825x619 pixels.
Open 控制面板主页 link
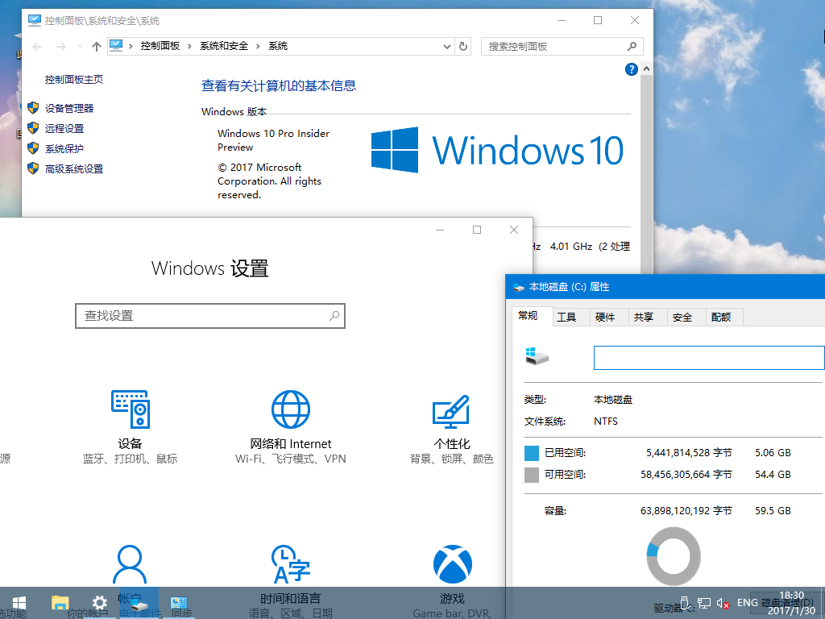(73, 80)
